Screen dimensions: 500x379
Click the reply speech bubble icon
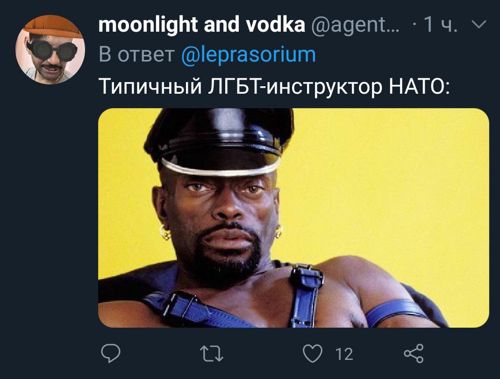(110, 353)
